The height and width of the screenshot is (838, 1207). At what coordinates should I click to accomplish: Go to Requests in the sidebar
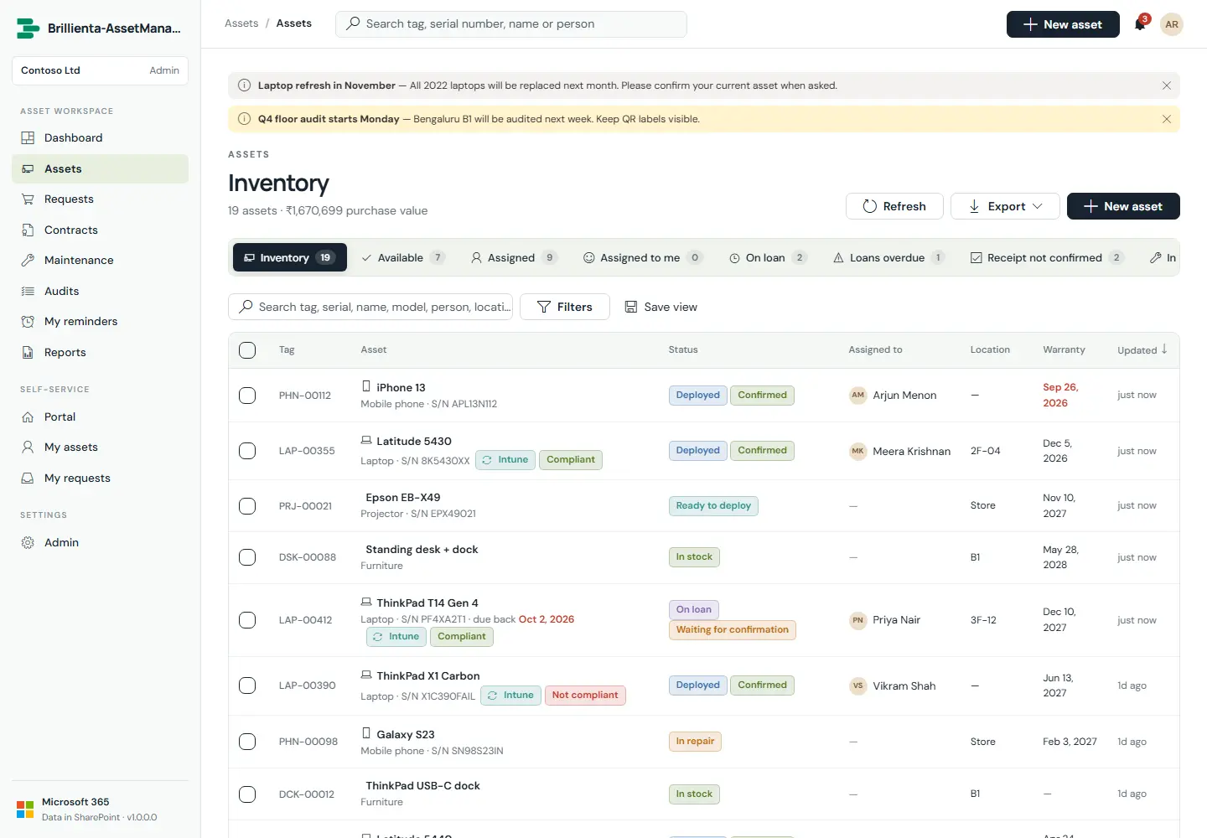pyautogui.click(x=100, y=199)
